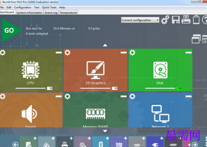
Task: Select the optical disk test tile in bottom strip
Action: pos(28,142)
